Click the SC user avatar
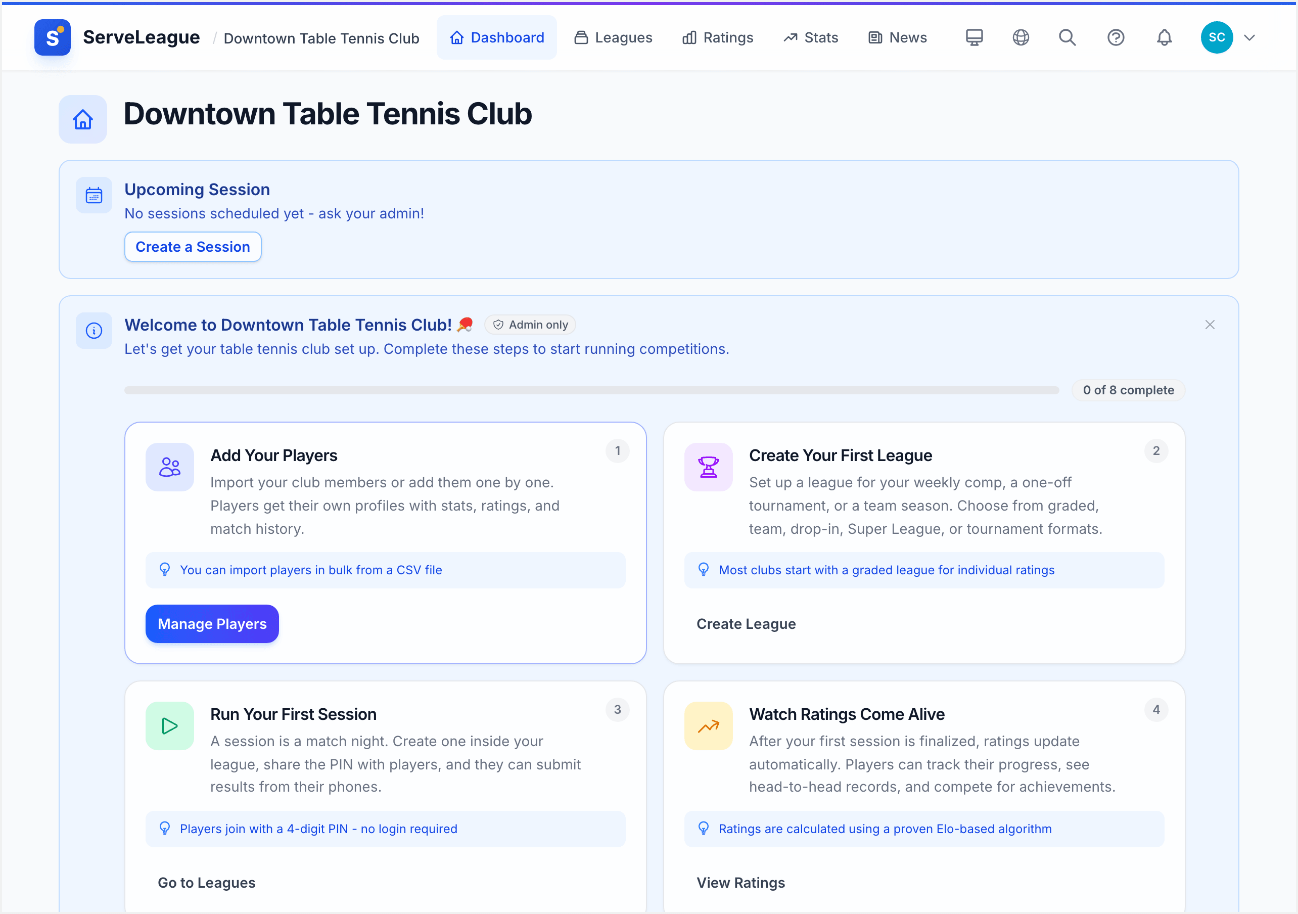This screenshot has width=1298, height=914. click(x=1217, y=37)
